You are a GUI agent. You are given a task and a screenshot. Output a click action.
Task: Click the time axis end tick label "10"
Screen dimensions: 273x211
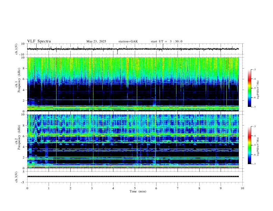pos(242,188)
